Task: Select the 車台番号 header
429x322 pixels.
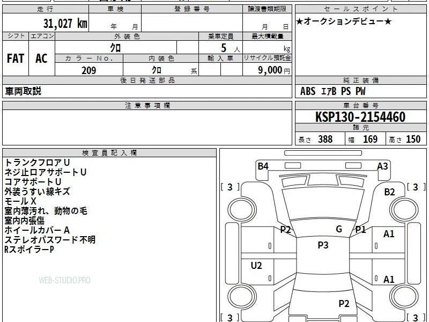Action: [360, 105]
